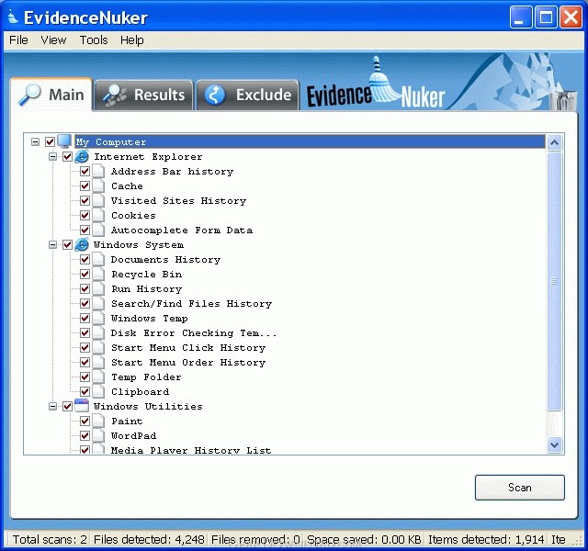Click the Search/Find Files History page icon
Viewport: 588px width, 551px height.
[98, 303]
